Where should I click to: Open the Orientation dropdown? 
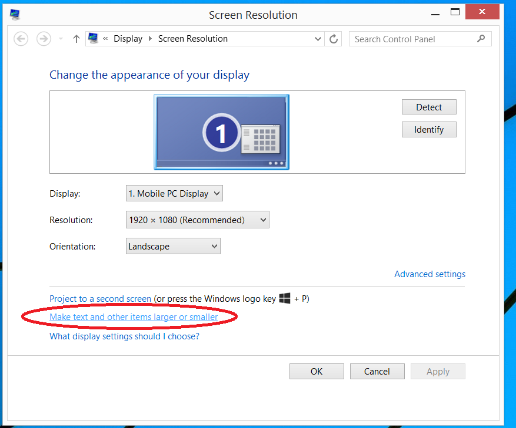coord(173,247)
